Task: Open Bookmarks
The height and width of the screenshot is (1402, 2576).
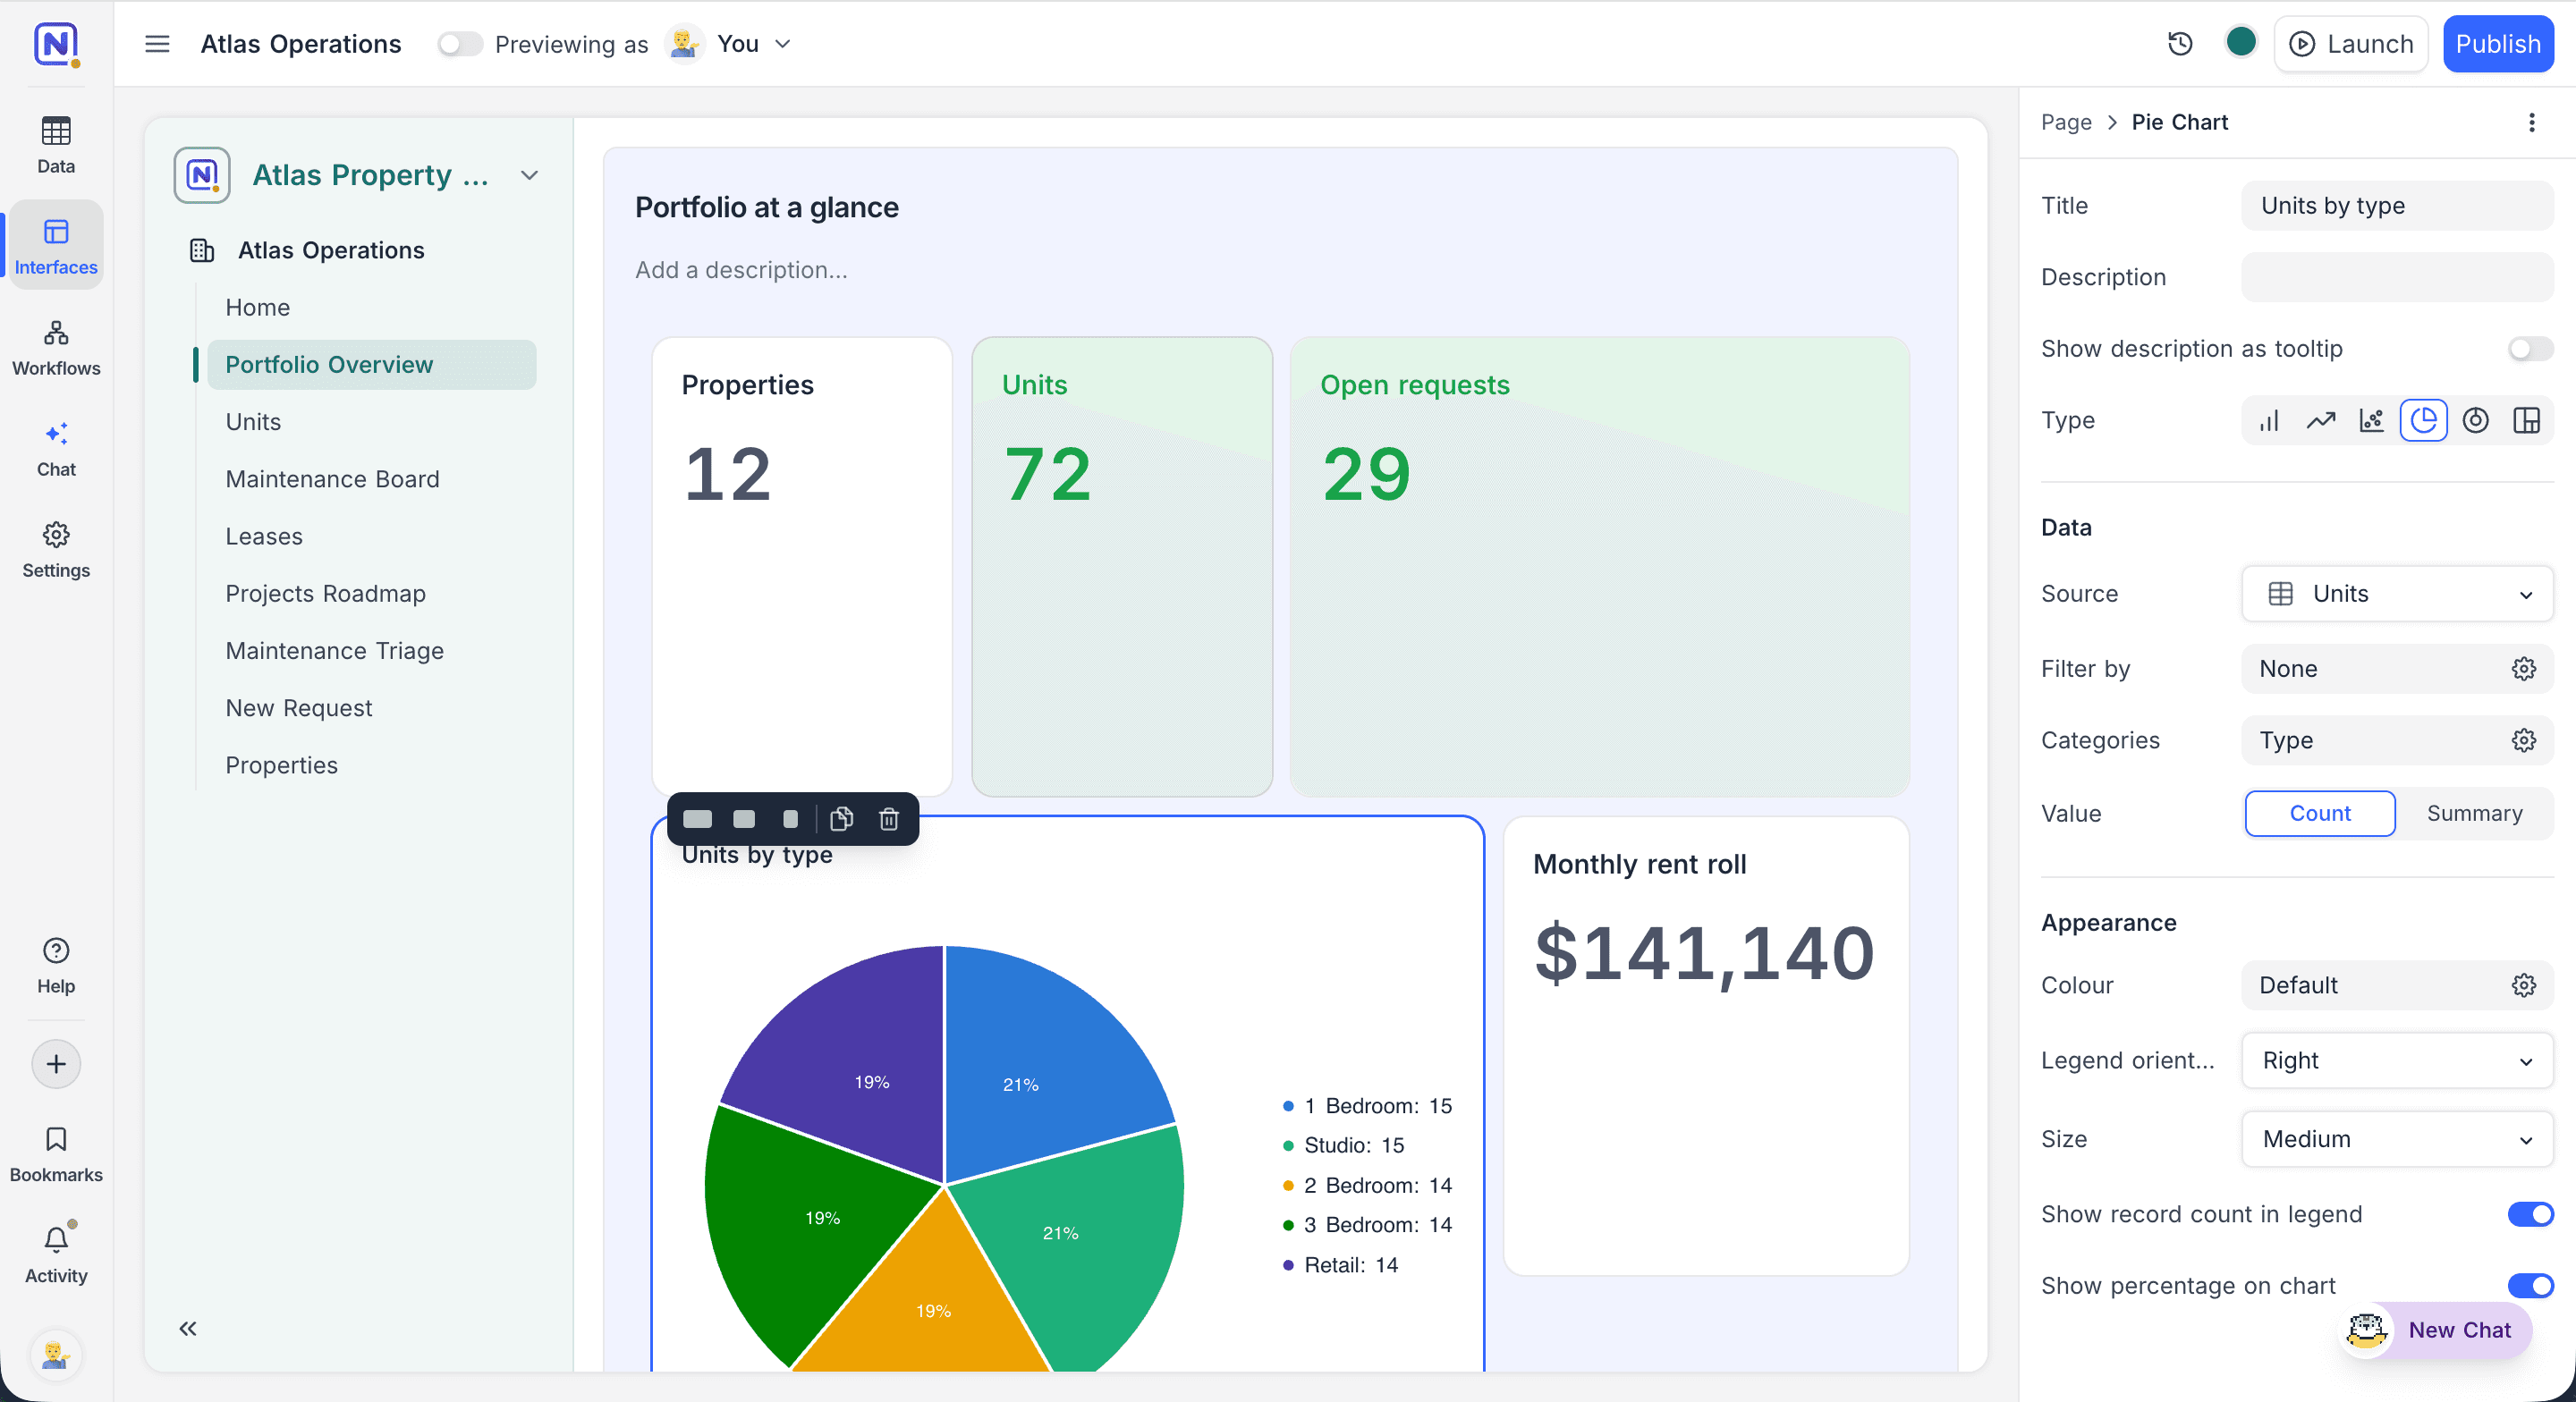Action: 56,1154
